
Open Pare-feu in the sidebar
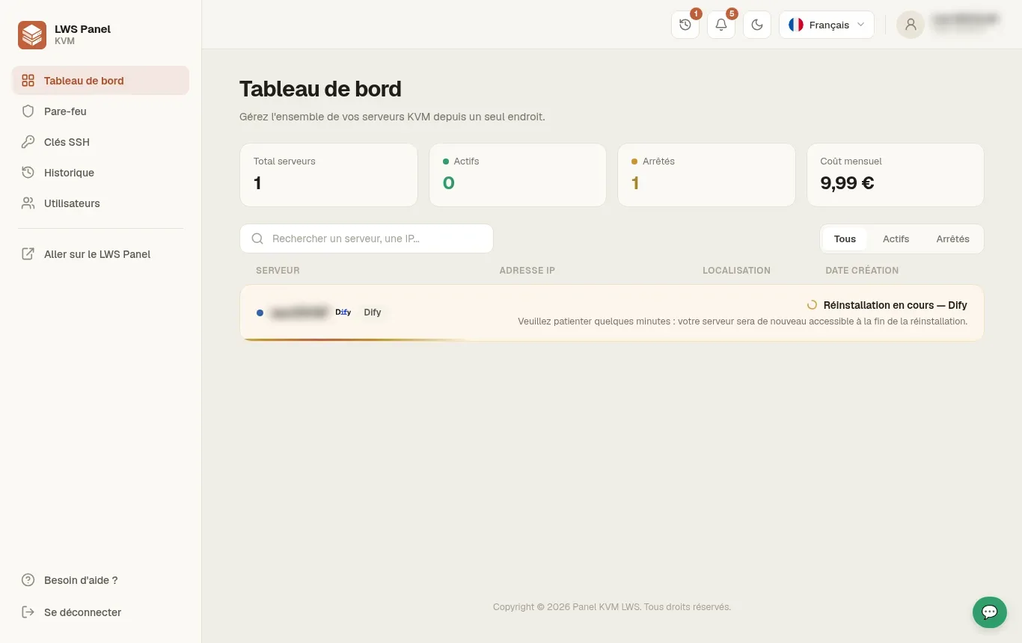(100, 111)
